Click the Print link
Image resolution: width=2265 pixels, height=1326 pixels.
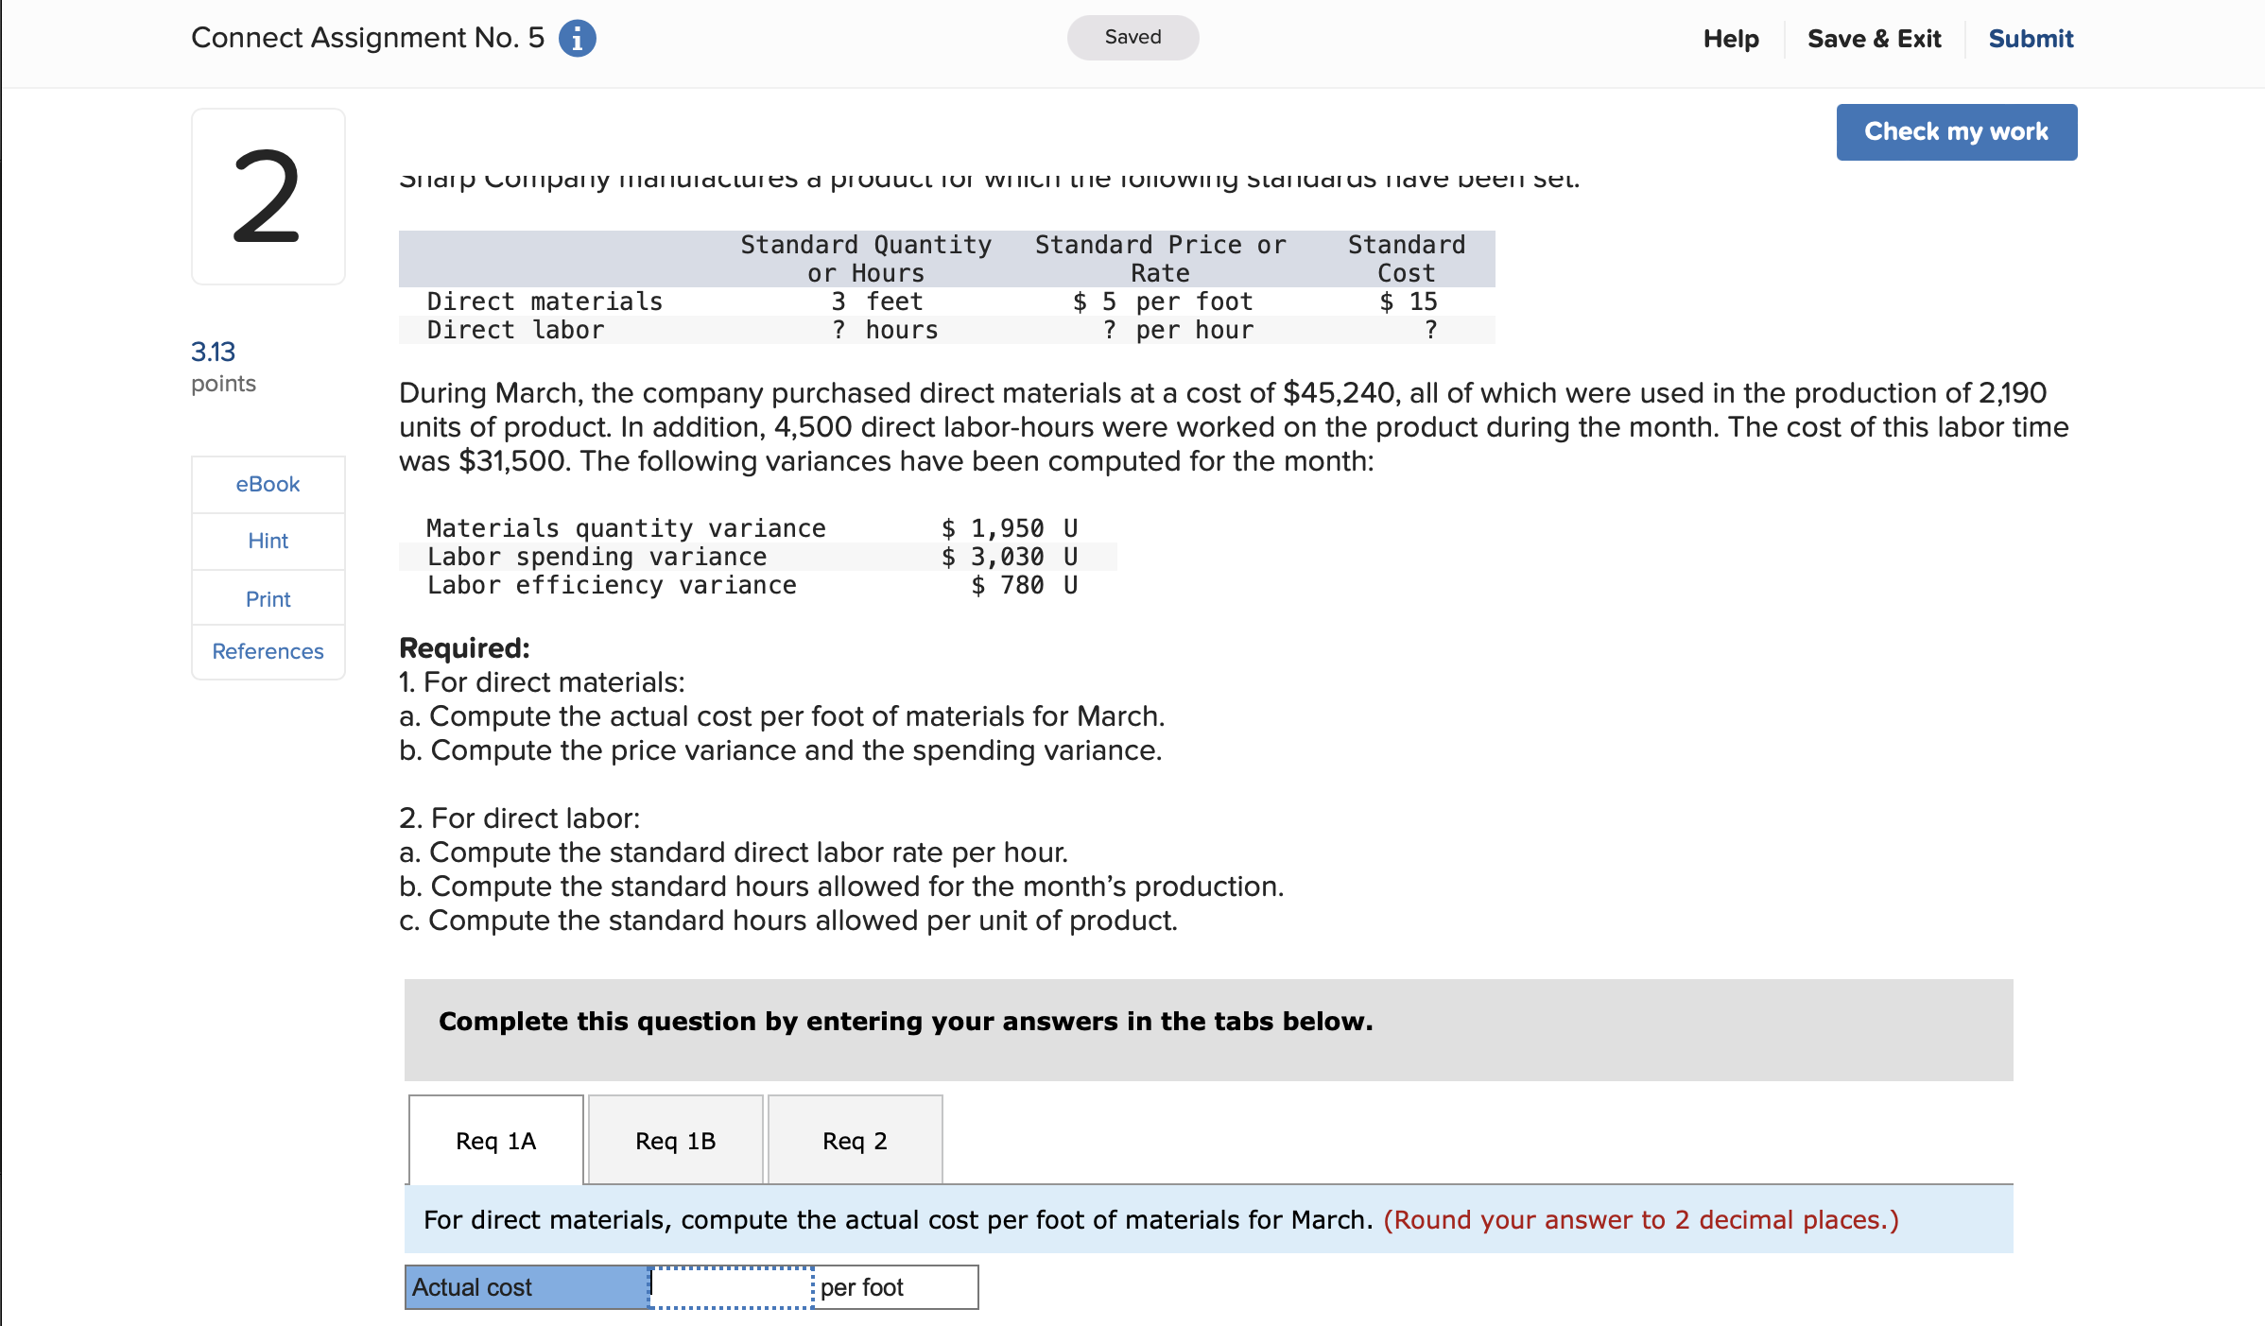click(268, 598)
